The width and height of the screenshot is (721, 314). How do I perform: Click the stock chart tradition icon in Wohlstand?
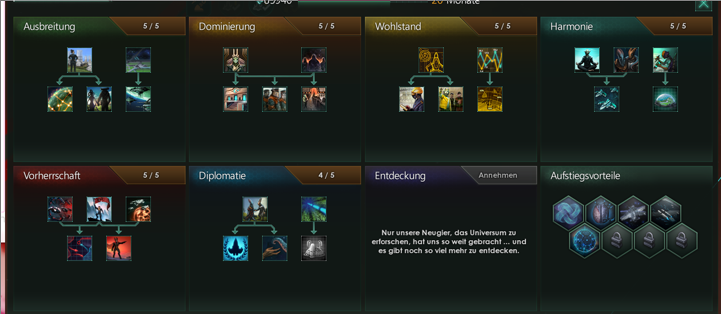pos(490,60)
